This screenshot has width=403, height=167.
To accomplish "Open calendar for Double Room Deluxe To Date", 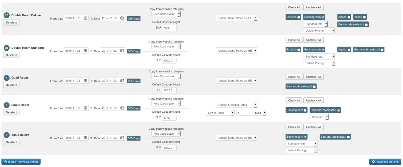I will [x=122, y=18].
